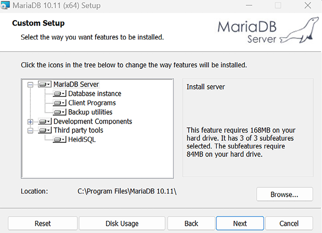
Task: Select the HeidiSQL tree label
Action: coord(82,140)
